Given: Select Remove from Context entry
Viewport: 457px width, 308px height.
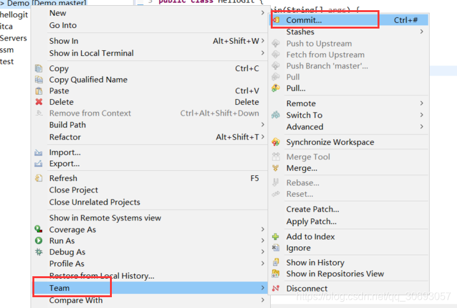Looking at the screenshot, I should pyautogui.click(x=90, y=113).
